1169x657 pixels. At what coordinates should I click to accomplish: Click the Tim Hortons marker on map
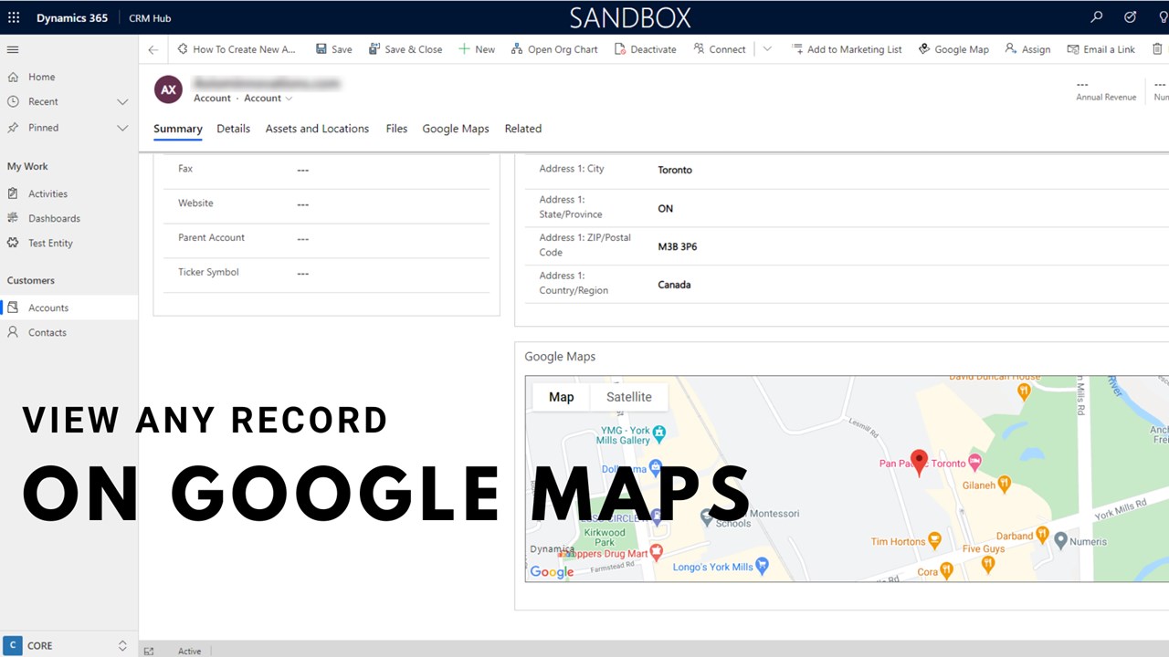[x=933, y=541]
